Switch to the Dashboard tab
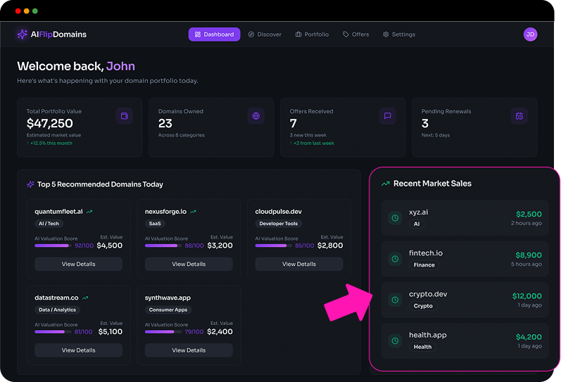The image size is (561, 382). point(214,34)
